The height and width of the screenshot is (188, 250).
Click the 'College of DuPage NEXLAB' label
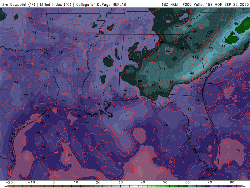[101, 4]
